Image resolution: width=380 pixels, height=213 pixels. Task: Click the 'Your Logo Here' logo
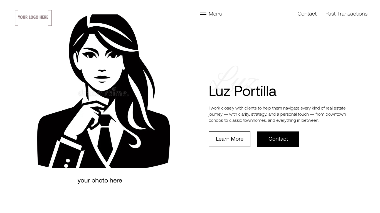point(33,18)
